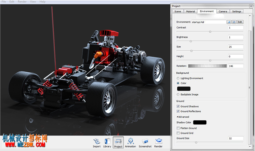
Task: Switch to the Material tab
Action: point(190,11)
